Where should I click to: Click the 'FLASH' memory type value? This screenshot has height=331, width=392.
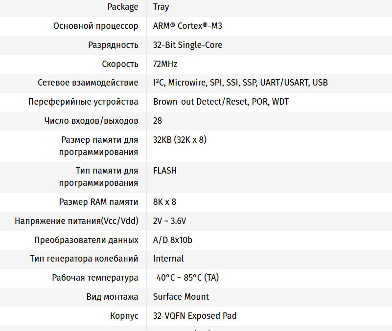(x=165, y=171)
